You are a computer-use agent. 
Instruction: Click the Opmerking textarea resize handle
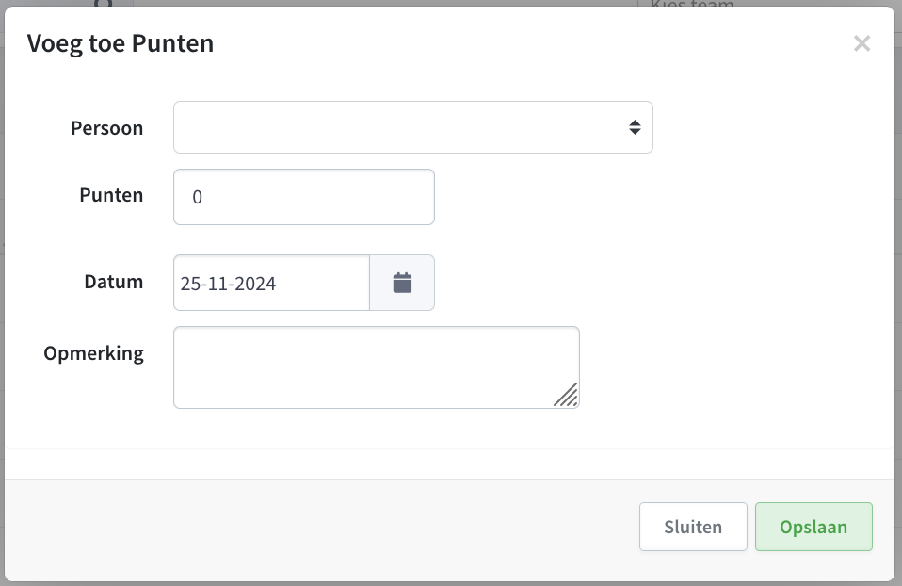coord(567,396)
